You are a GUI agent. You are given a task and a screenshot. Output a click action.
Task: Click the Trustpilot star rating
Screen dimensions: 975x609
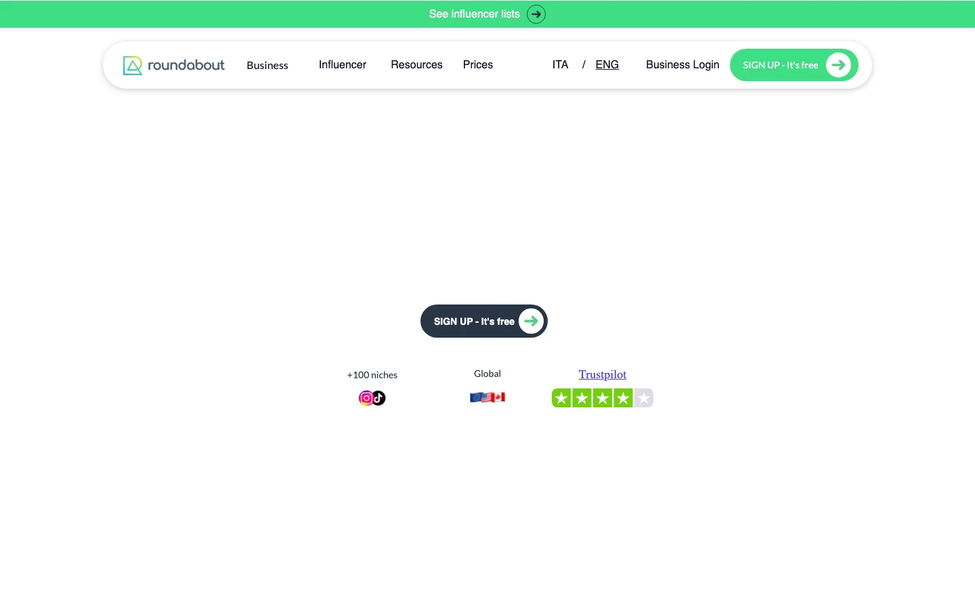(x=603, y=398)
